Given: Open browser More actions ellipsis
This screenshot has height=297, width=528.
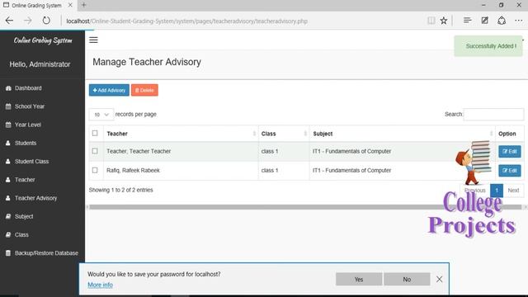Looking at the screenshot, I should [519, 21].
